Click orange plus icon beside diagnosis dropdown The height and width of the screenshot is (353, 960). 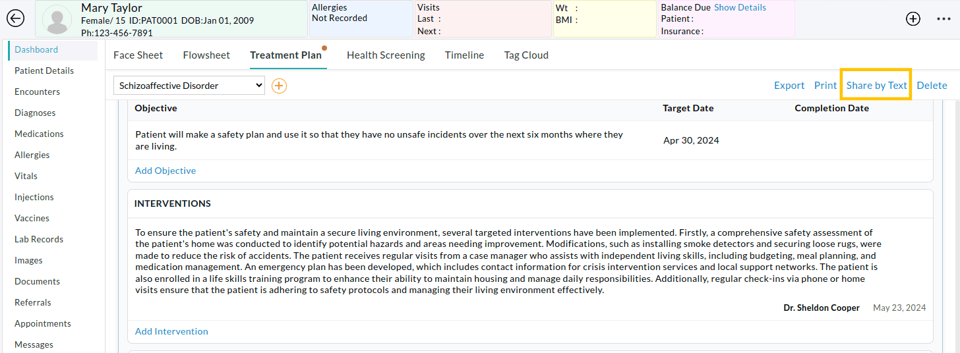tap(279, 86)
